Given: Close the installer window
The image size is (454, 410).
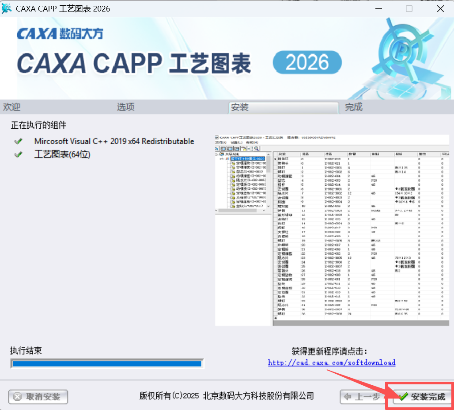Looking at the screenshot, I should pyautogui.click(x=440, y=9).
